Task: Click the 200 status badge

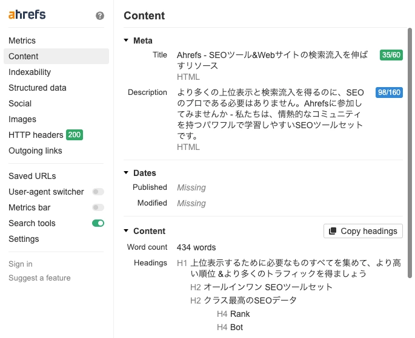Action: pyautogui.click(x=75, y=135)
